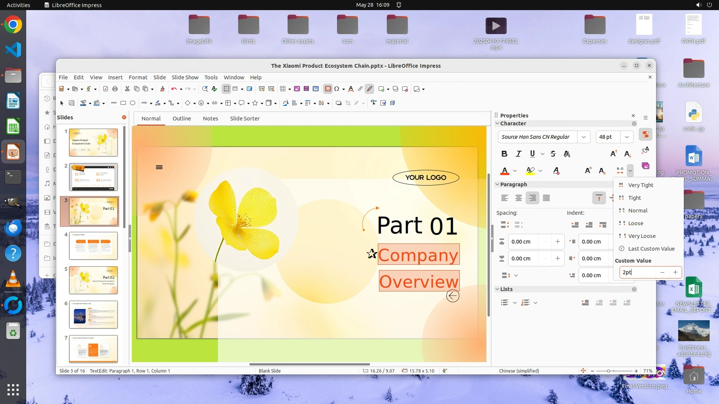Screen dimensions: 719x404
Task: Enable Align Center paragraph button
Action: (x=518, y=198)
